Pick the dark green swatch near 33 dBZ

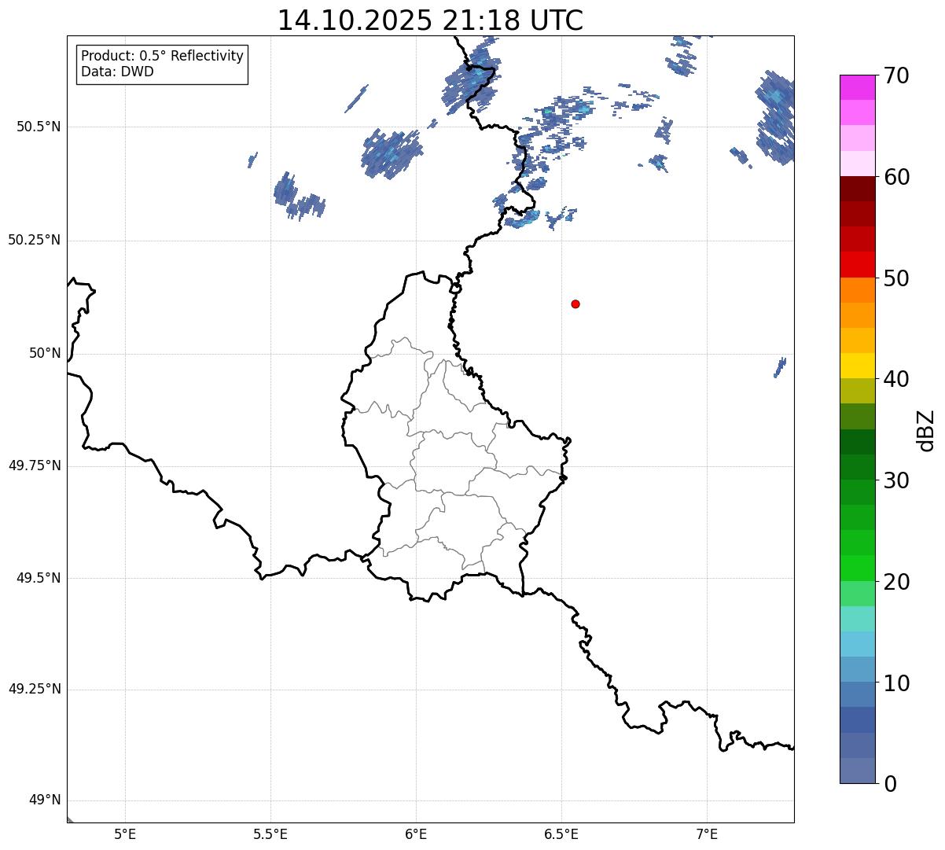pyautogui.click(x=857, y=442)
